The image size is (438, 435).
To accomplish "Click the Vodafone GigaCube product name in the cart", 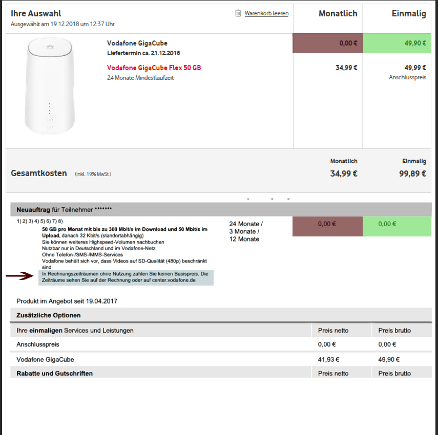I will point(137,43).
